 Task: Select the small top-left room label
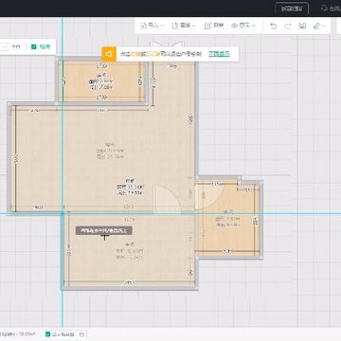click(101, 81)
